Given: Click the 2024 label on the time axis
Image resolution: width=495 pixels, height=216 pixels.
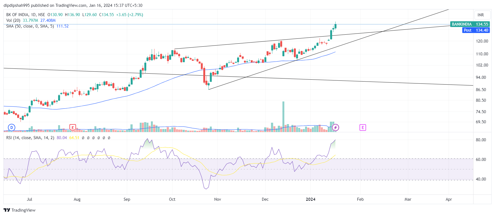Looking at the screenshot, I should [311, 199].
